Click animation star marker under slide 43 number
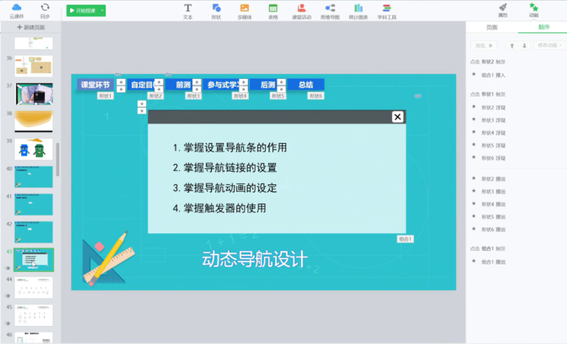 (x=7, y=268)
